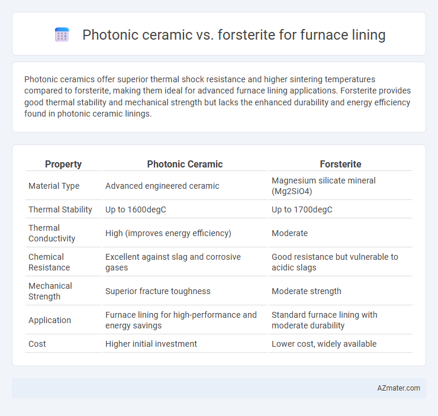Screen dimensions: 438x416
Task: Click 'Good resistance but vulnerable to acidic slags'
Action: point(334,262)
